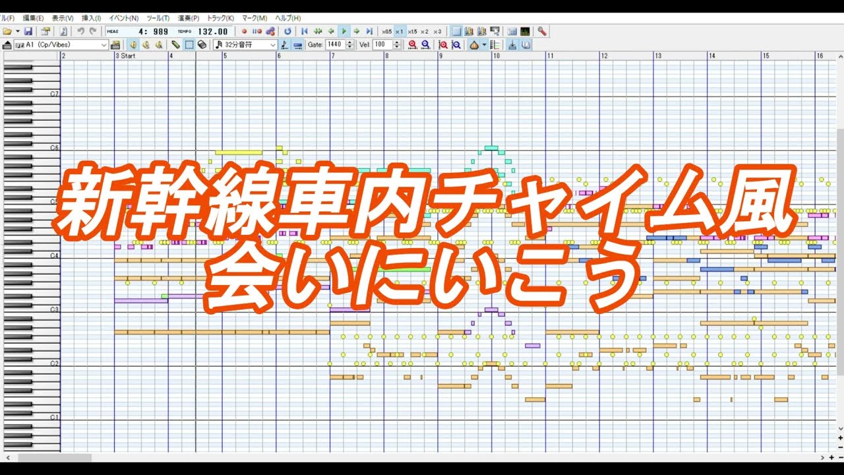Click the grid-lines icon beside the onion dropdown

pyautogui.click(x=495, y=44)
